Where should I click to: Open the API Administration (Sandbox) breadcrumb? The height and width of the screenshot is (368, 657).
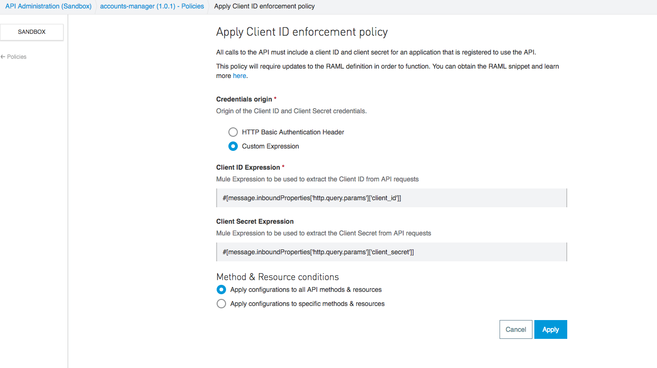click(x=48, y=6)
